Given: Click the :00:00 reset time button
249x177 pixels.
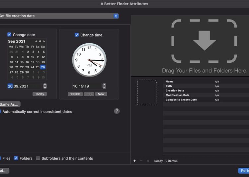Looking at the screenshot, I should [x=75, y=94].
